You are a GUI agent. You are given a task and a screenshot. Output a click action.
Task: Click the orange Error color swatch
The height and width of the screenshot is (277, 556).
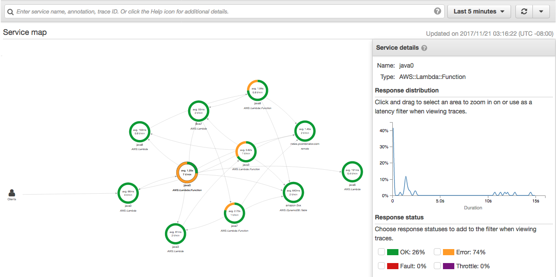449,252
